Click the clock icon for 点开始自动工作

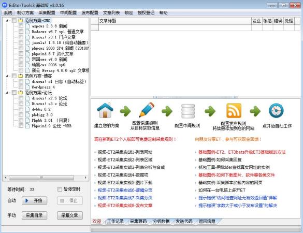click(x=276, y=110)
